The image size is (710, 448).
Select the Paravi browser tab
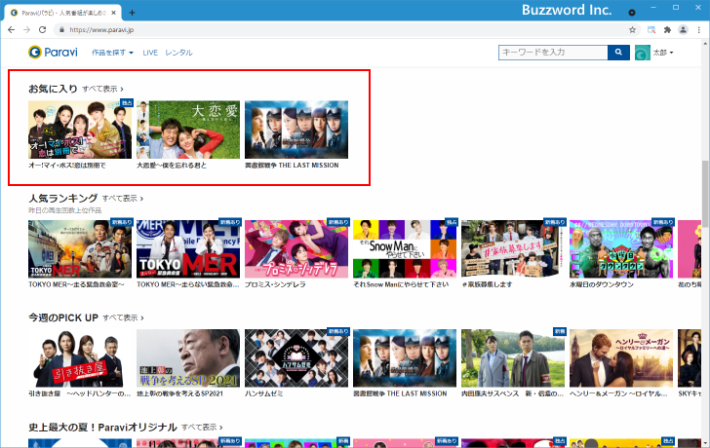click(x=63, y=13)
